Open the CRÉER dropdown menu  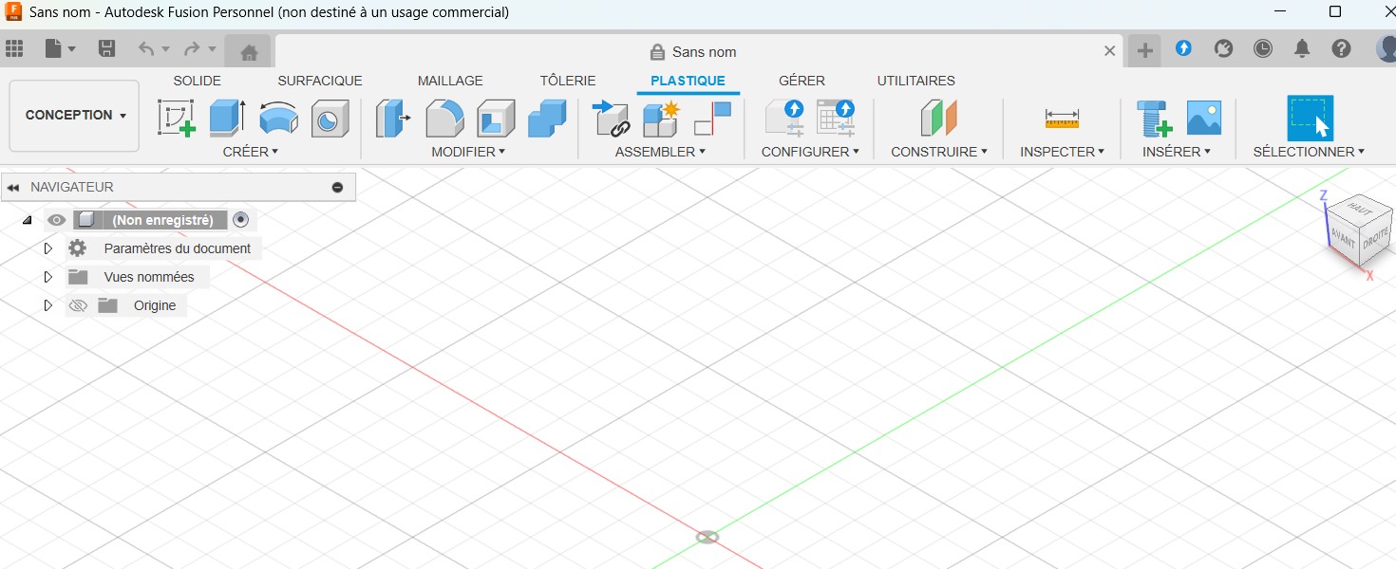click(251, 152)
